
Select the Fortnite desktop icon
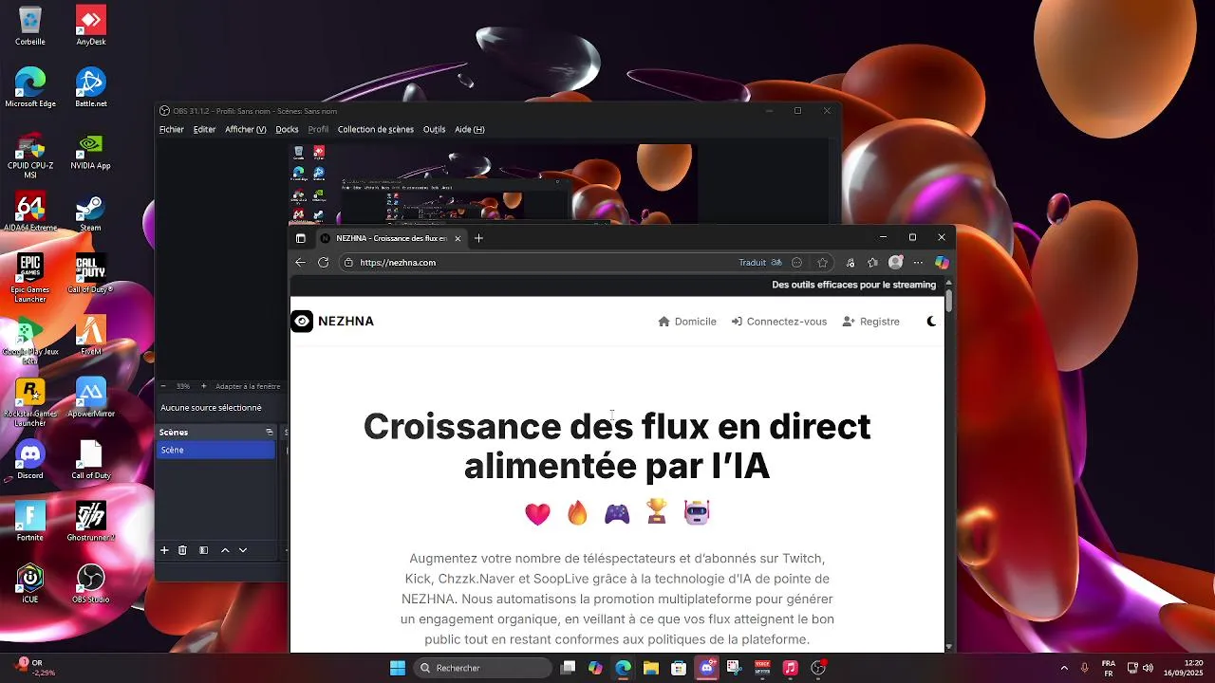tap(30, 521)
